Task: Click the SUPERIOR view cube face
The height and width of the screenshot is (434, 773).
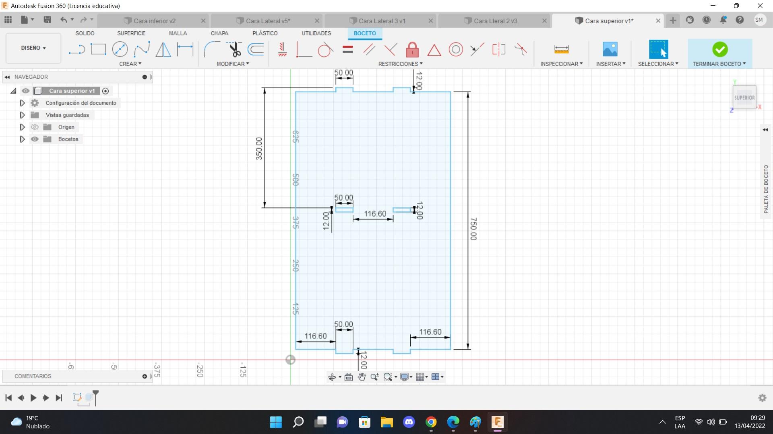Action: pyautogui.click(x=744, y=98)
